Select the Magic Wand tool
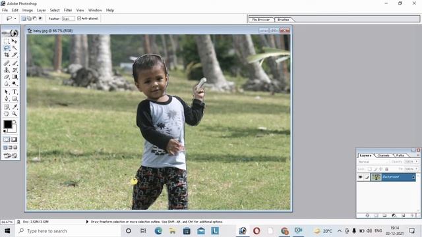The image size is (422, 237). [15, 48]
